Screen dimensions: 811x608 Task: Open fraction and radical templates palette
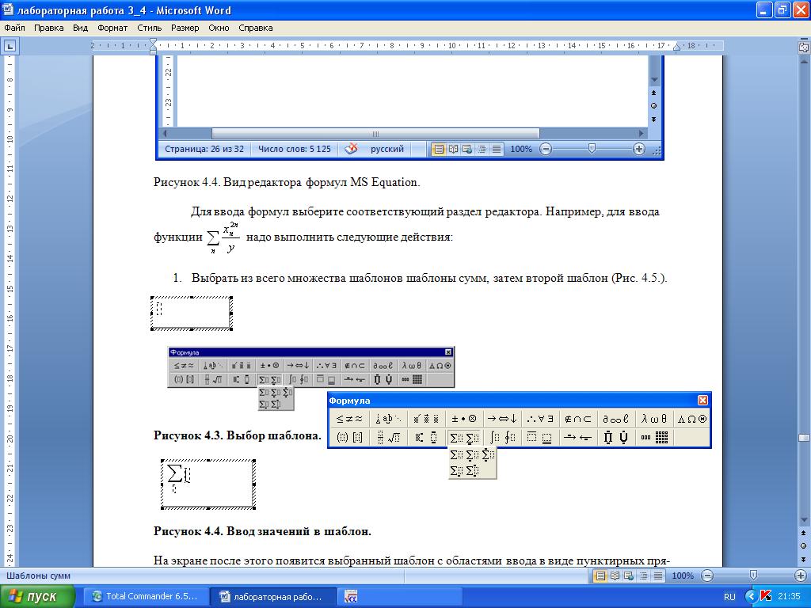tap(388, 437)
